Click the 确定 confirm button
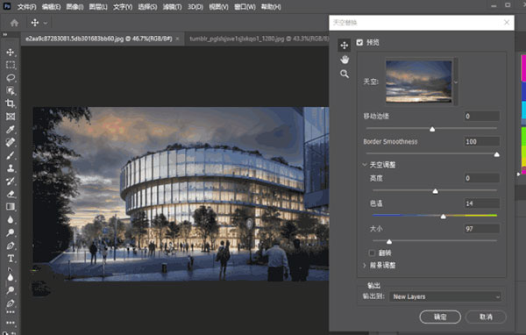The height and width of the screenshot is (335, 526). pyautogui.click(x=440, y=317)
